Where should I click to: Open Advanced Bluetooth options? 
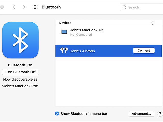(141, 114)
